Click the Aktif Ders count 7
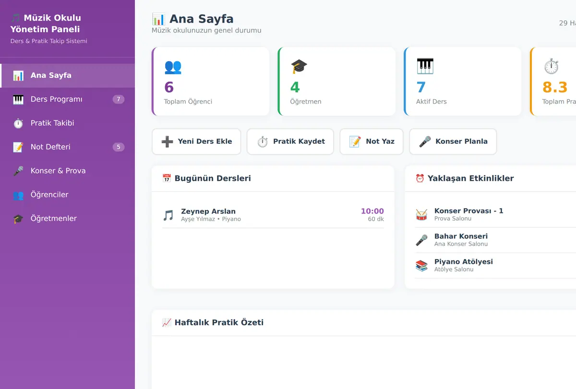576x389 pixels. click(x=421, y=87)
